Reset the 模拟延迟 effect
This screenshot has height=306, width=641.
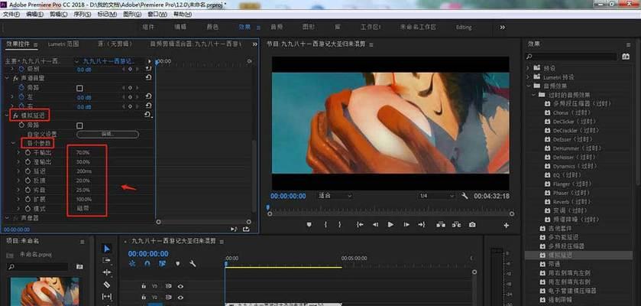[148, 116]
